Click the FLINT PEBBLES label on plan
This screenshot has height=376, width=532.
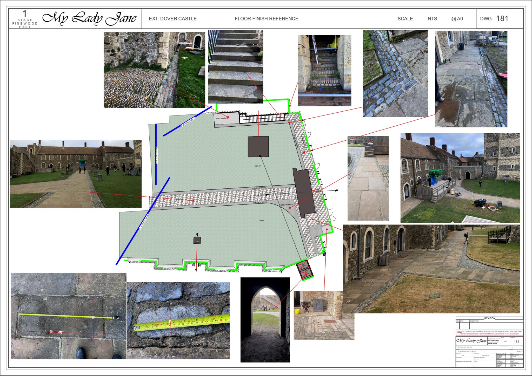click(x=222, y=119)
